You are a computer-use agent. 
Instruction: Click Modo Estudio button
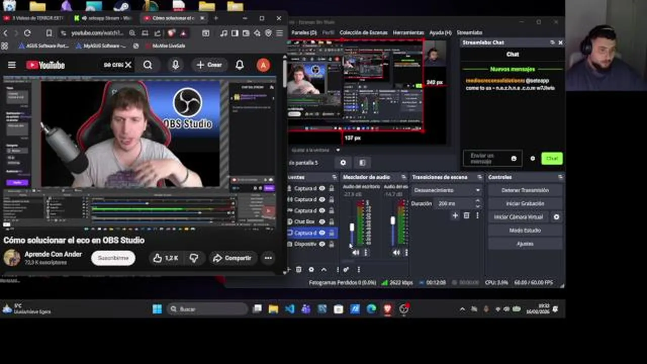[525, 231]
